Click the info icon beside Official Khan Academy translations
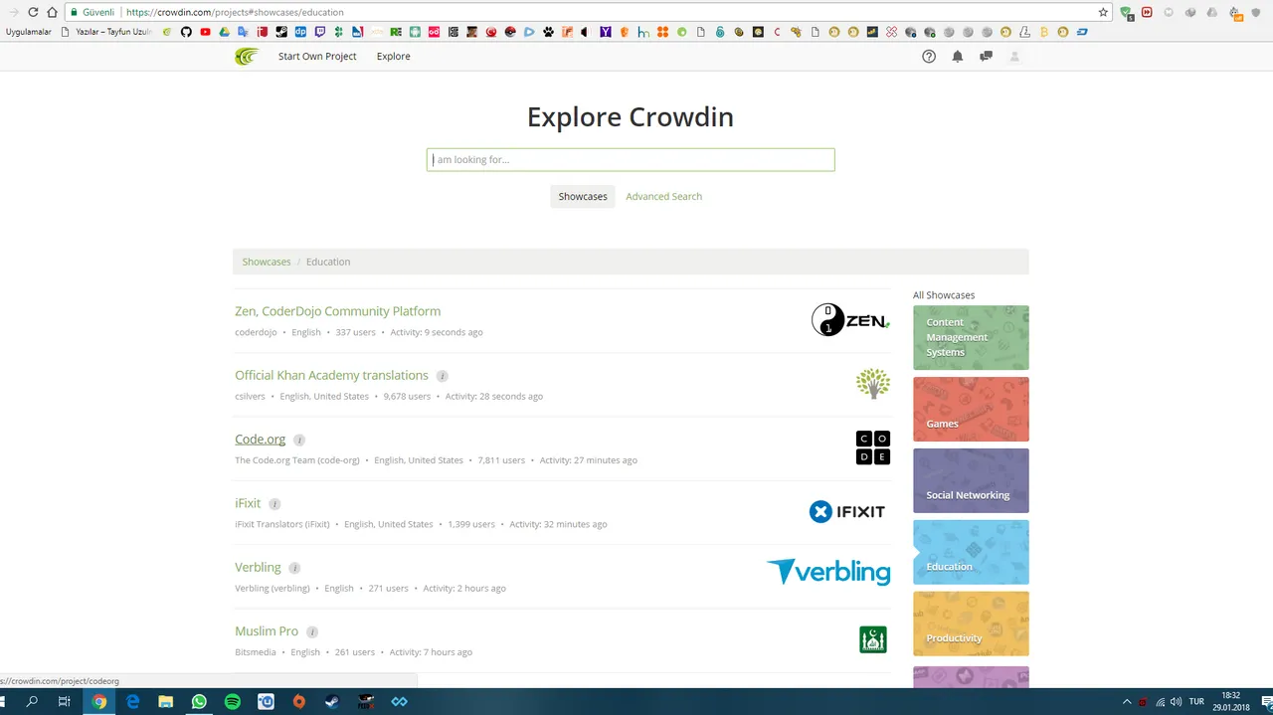 (443, 376)
